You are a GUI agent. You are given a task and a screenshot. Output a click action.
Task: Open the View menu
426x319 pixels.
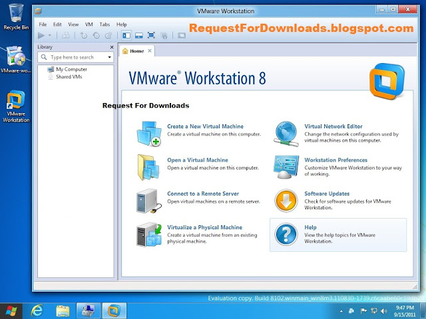coord(73,25)
